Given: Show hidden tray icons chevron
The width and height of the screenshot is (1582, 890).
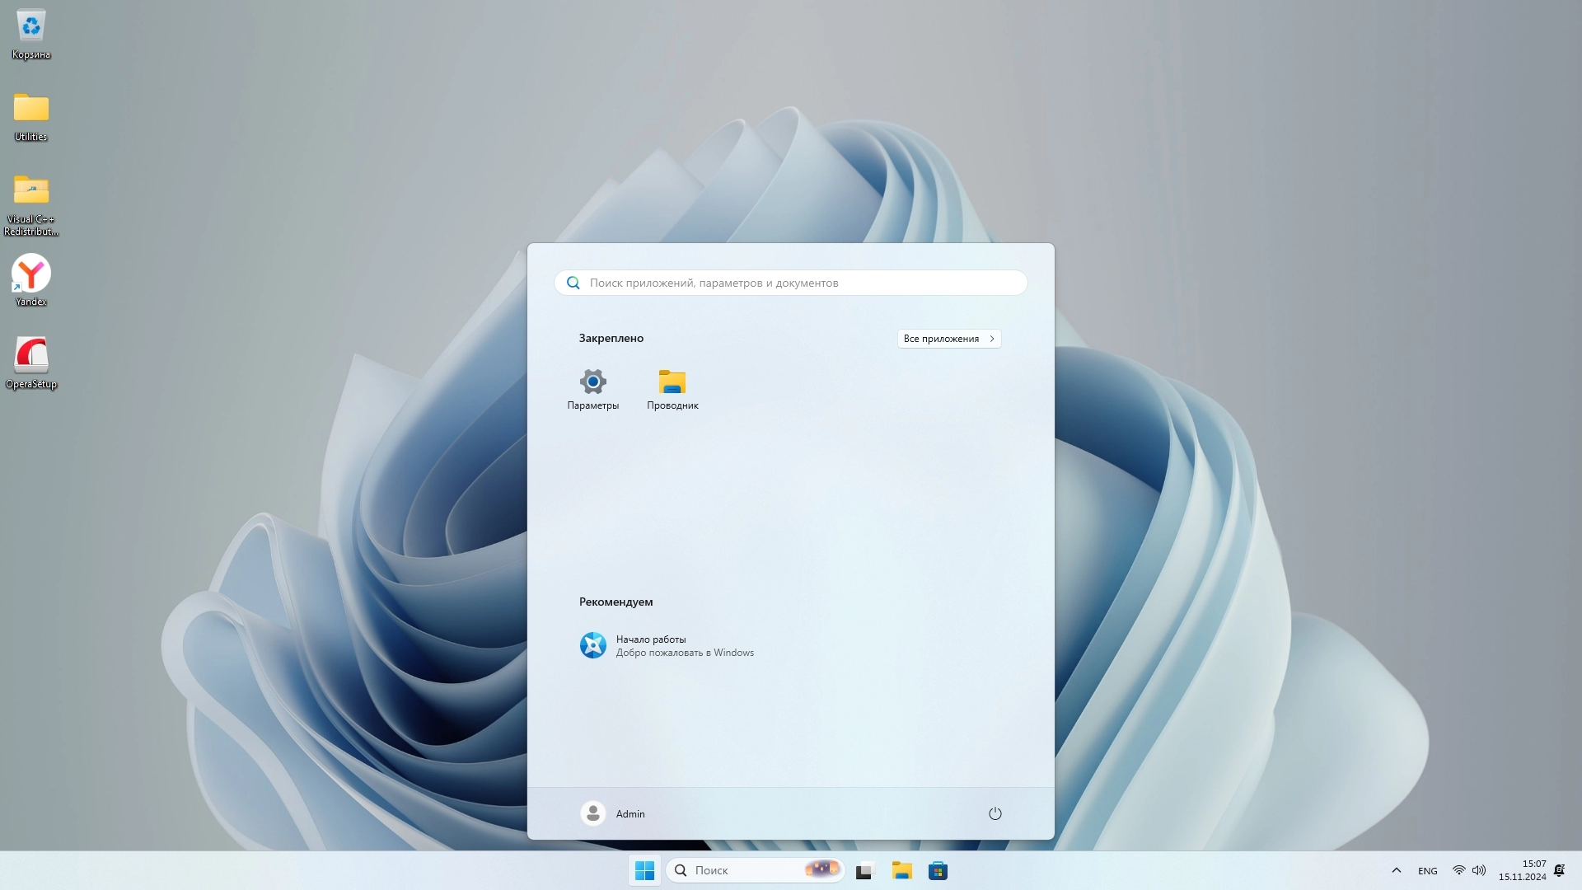Looking at the screenshot, I should [x=1396, y=870].
